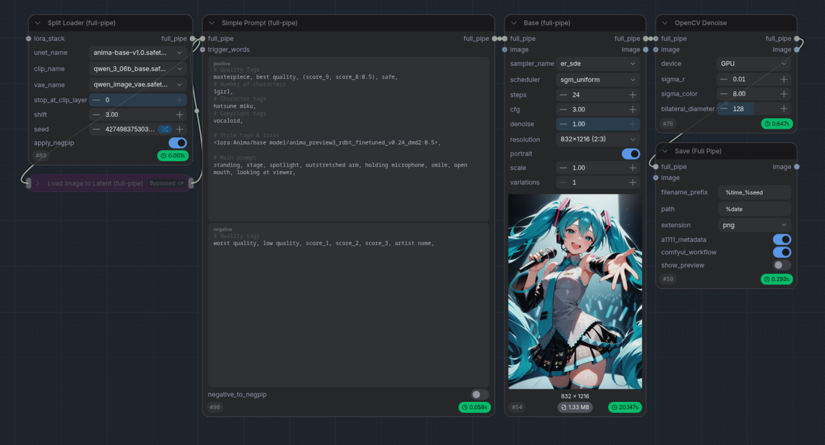The height and width of the screenshot is (445, 825).
Task: Decrease steps with the minus icon
Action: click(563, 95)
